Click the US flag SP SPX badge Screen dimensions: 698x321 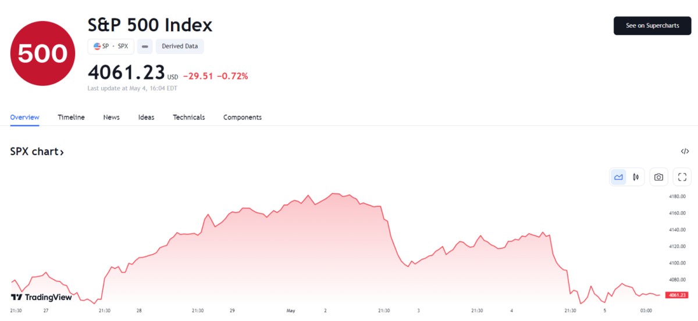111,46
